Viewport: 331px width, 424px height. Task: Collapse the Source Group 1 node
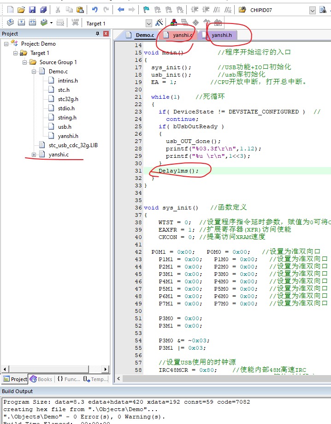coord(24,62)
